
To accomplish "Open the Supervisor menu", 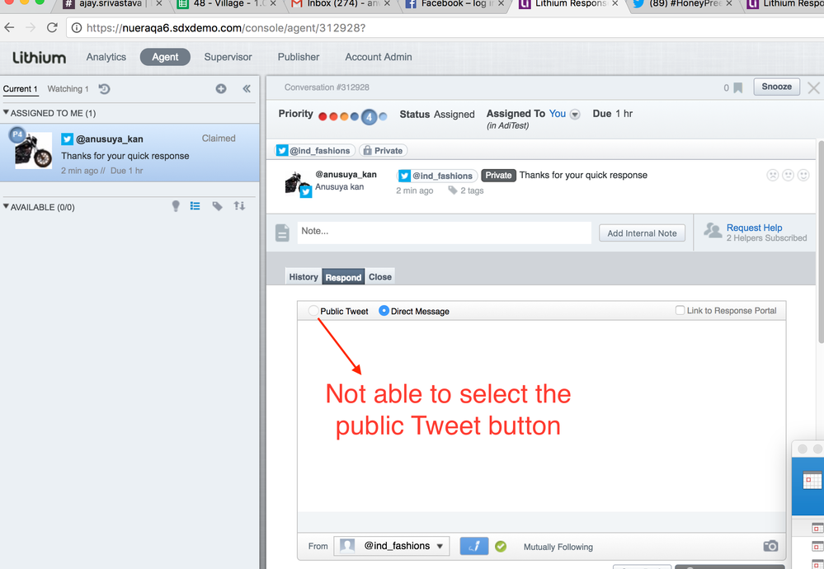I will pyautogui.click(x=228, y=57).
